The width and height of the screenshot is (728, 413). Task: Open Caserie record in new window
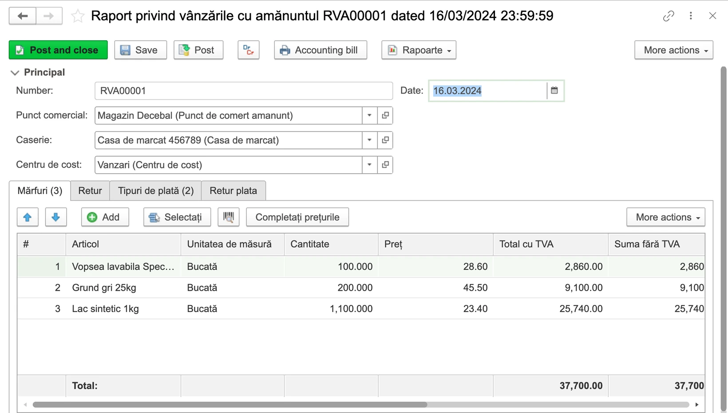(x=385, y=140)
